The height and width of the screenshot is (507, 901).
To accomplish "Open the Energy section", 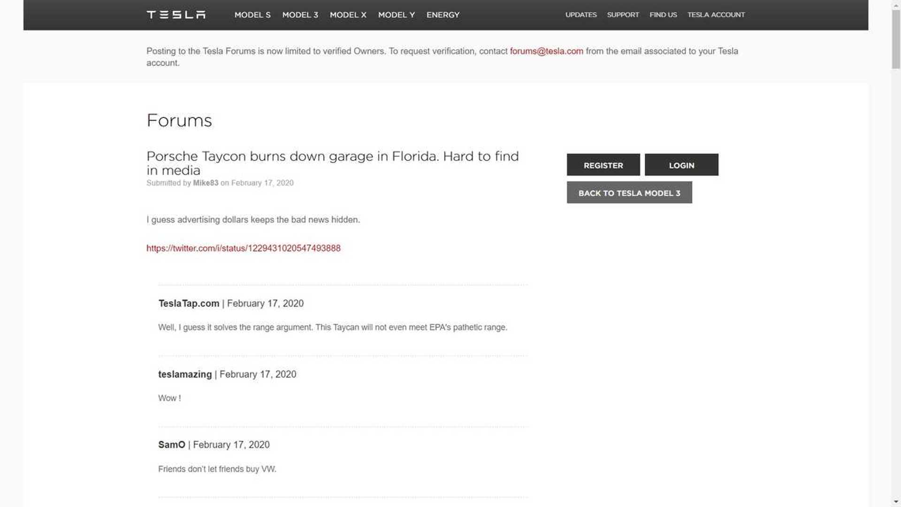I will [x=443, y=15].
